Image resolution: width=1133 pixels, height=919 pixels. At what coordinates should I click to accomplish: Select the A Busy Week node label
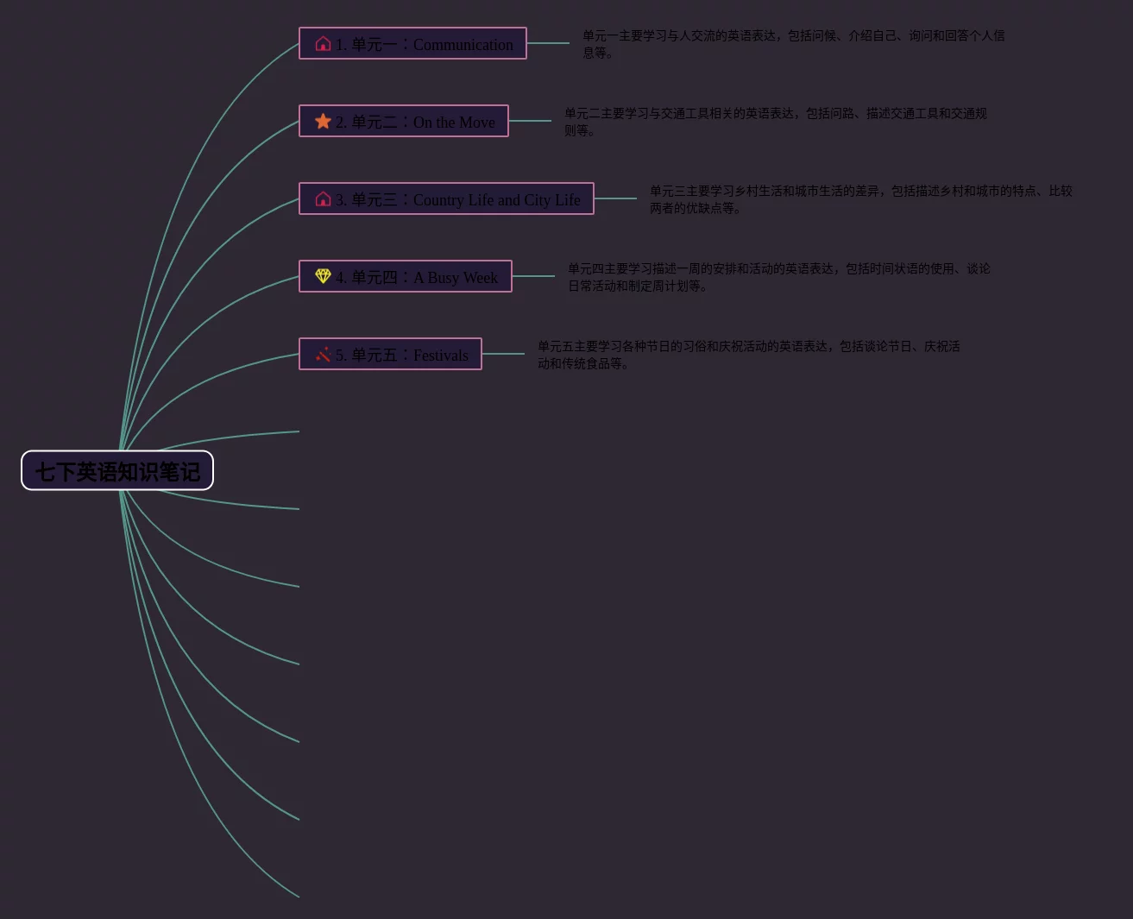[x=418, y=277]
